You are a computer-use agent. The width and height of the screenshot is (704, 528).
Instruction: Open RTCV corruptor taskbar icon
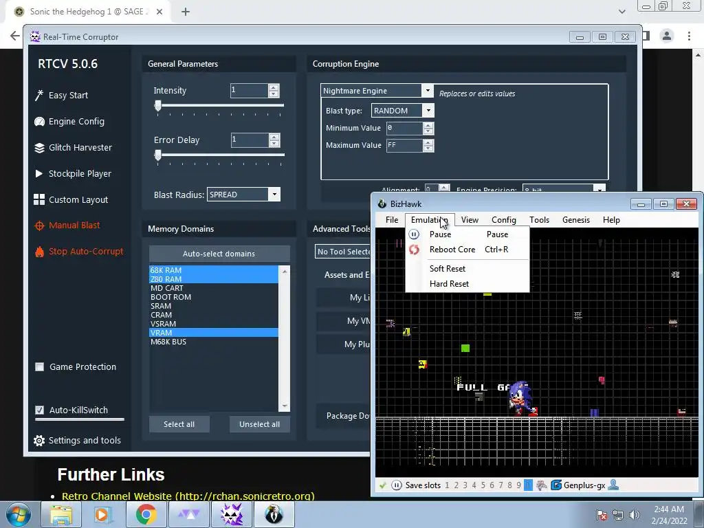[232, 514]
